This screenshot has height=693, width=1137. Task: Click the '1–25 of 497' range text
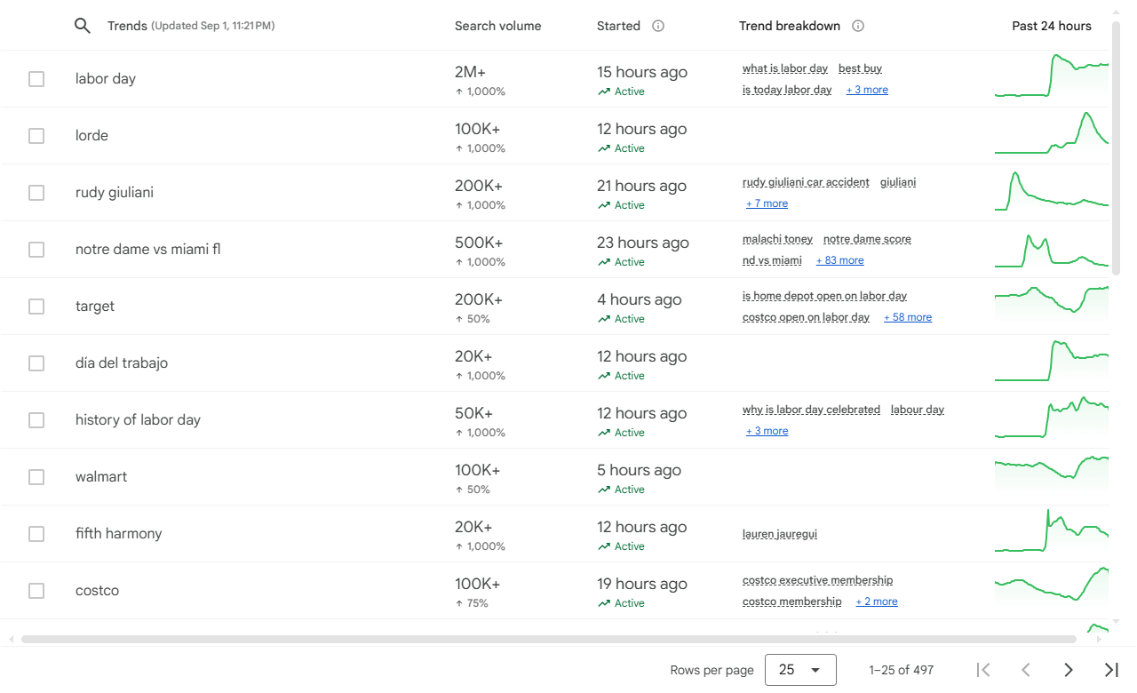pos(901,670)
